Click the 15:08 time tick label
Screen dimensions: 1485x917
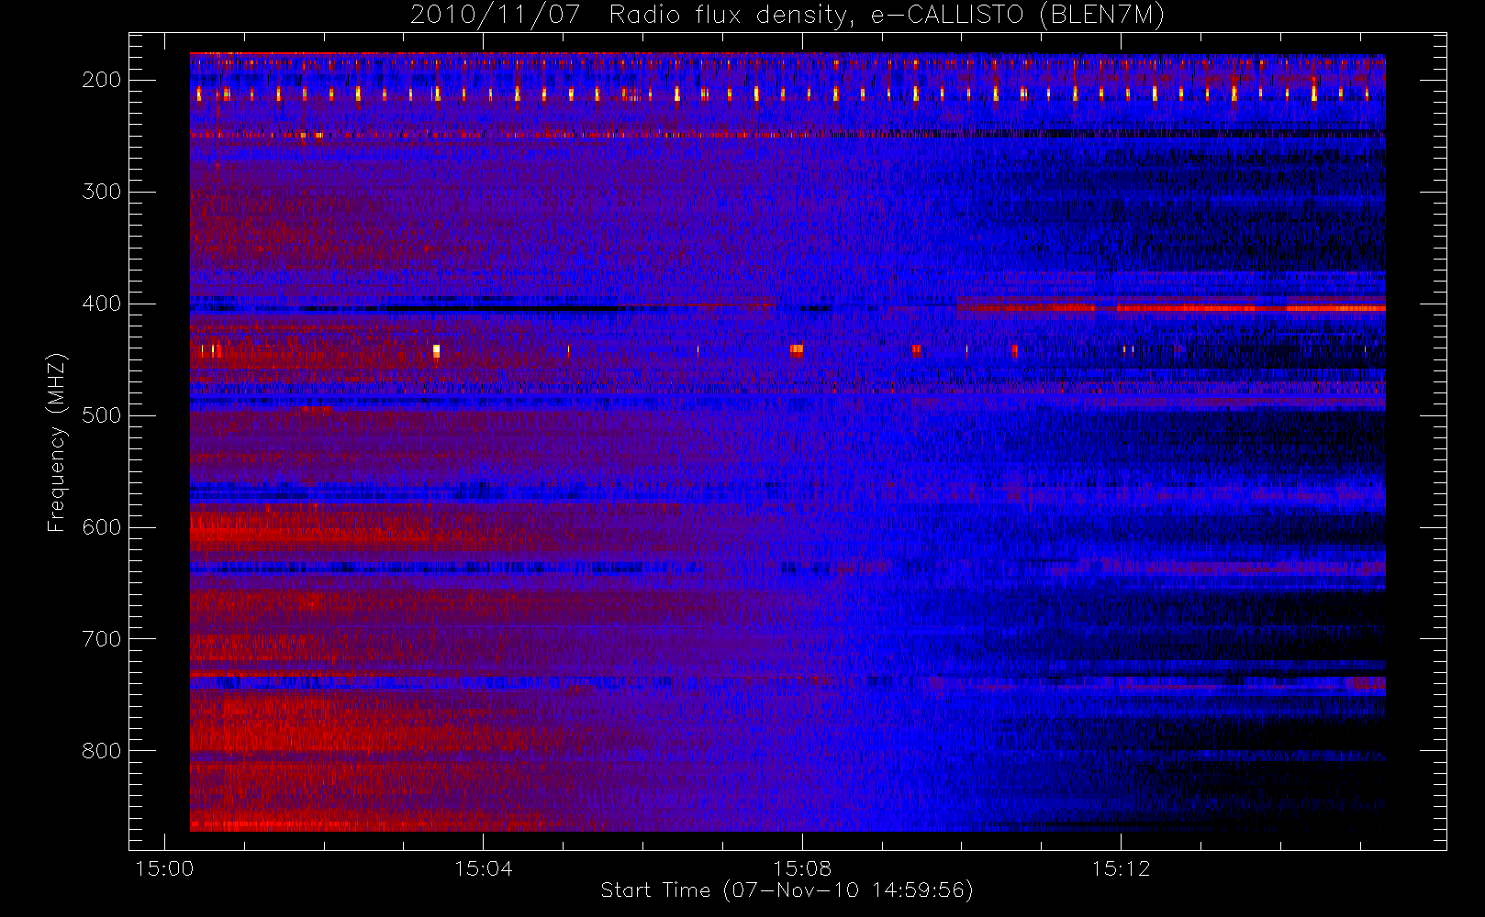point(802,868)
